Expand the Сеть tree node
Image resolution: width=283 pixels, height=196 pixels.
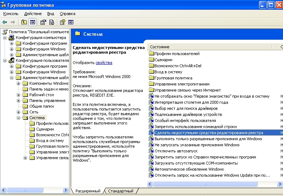(18, 112)
